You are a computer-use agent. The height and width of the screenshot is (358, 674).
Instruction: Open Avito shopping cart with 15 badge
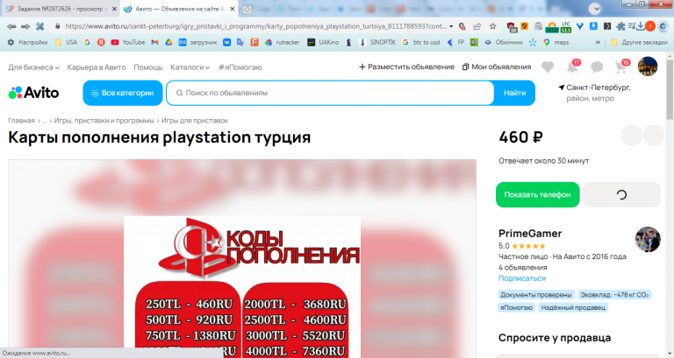click(621, 67)
